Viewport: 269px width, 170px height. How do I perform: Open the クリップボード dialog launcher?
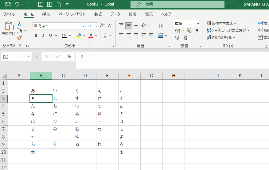pyautogui.click(x=28, y=46)
